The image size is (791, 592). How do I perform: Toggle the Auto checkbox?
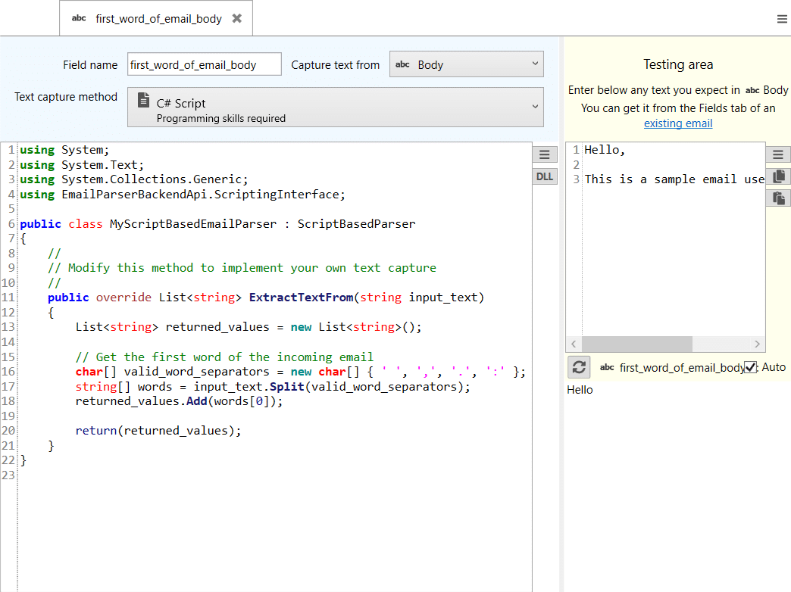751,367
